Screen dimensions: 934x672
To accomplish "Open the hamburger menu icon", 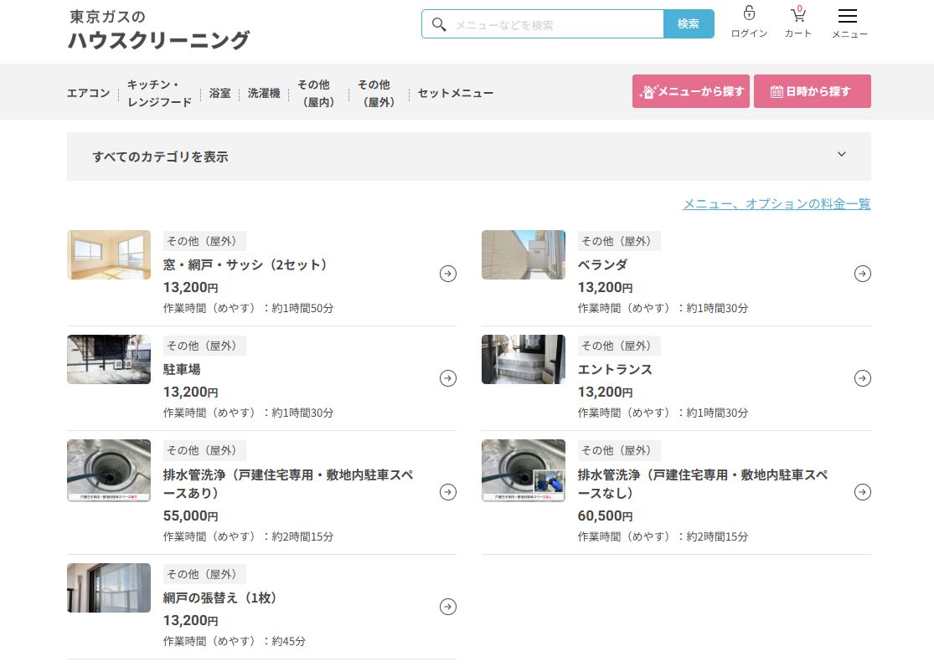I will click(848, 16).
